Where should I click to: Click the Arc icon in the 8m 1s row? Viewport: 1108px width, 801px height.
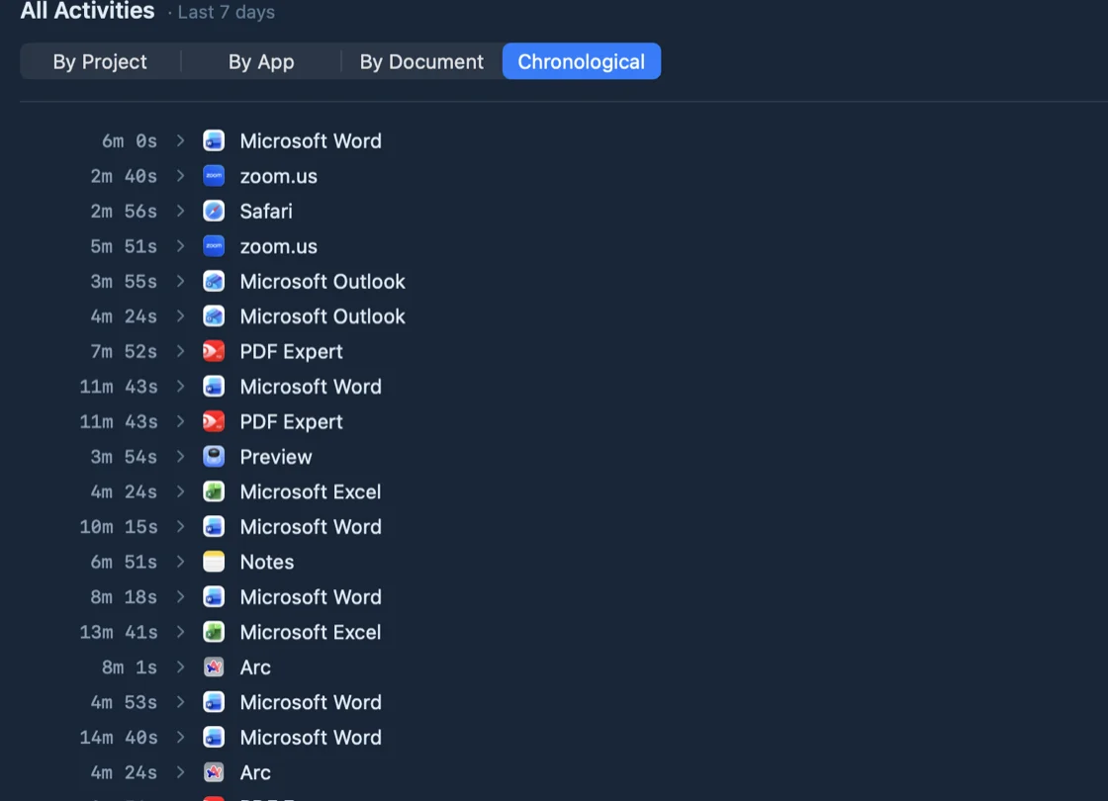coord(214,667)
